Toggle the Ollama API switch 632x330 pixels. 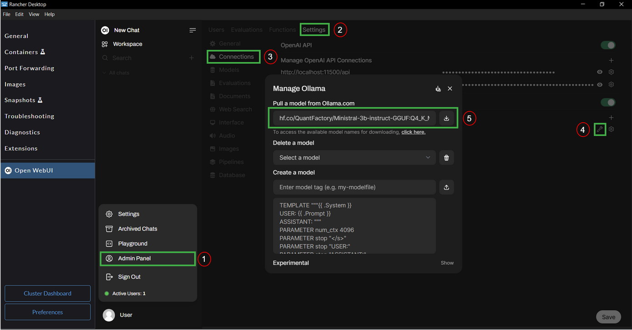tap(608, 102)
